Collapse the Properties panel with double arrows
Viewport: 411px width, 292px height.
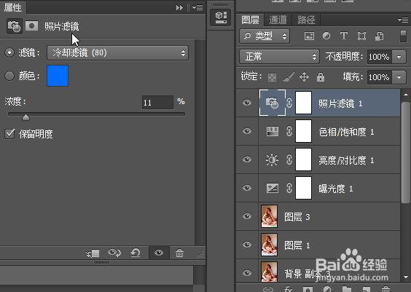[x=179, y=7]
